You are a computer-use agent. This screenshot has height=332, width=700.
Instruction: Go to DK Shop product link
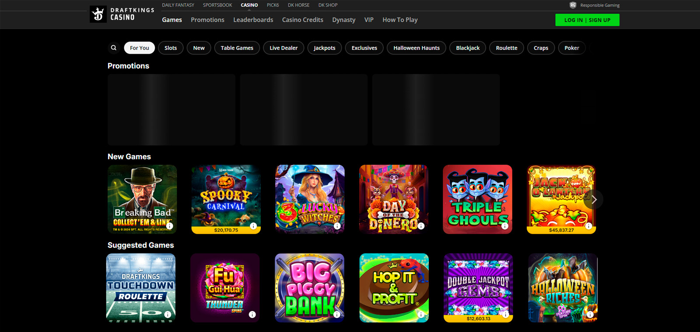tap(328, 5)
